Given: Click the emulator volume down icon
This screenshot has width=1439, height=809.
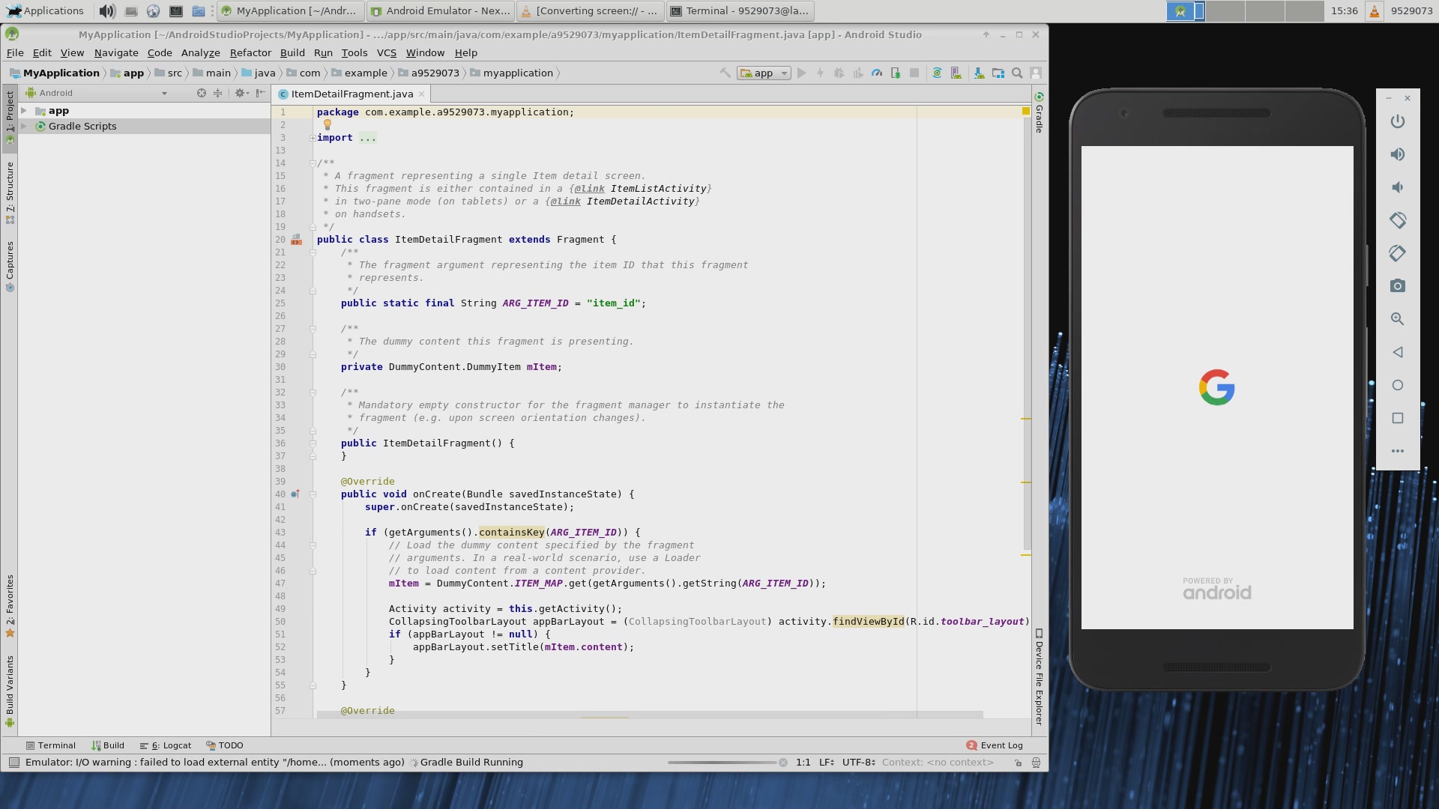Looking at the screenshot, I should coord(1398,187).
